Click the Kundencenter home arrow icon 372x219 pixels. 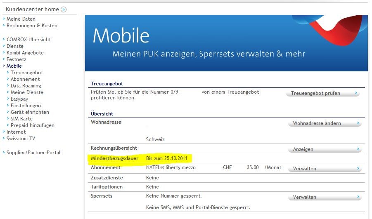pos(63,9)
